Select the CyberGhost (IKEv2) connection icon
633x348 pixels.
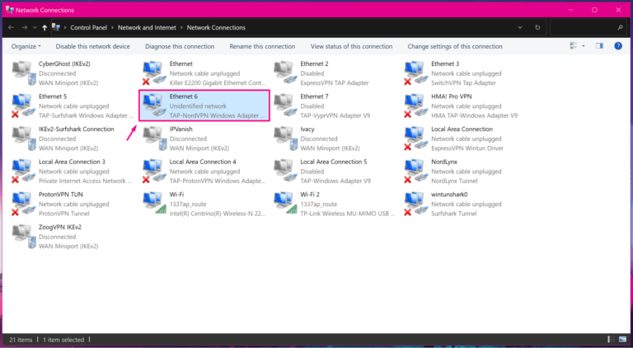[24, 73]
